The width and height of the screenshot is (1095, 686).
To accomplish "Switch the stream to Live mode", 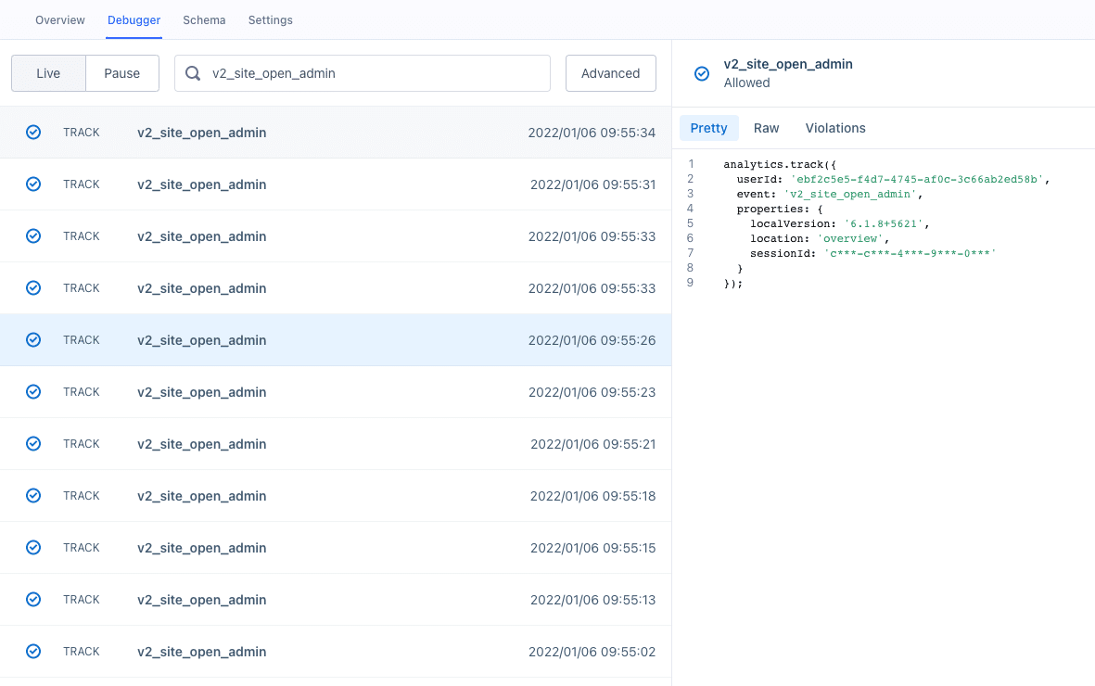I will (x=48, y=72).
